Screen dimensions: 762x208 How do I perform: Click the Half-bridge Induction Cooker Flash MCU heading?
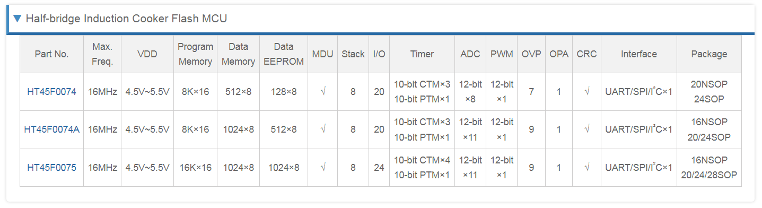pos(126,19)
